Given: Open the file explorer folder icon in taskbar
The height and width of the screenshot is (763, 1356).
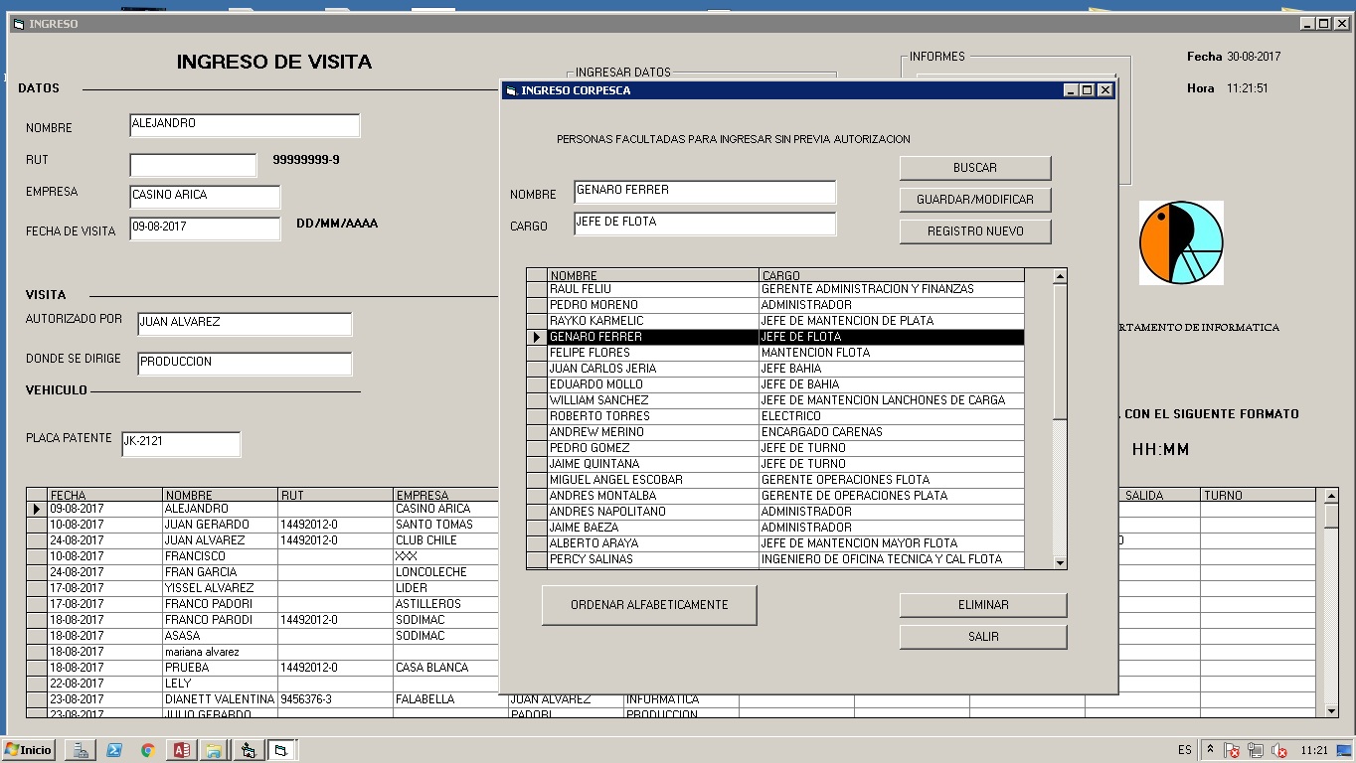Looking at the screenshot, I should (x=213, y=750).
